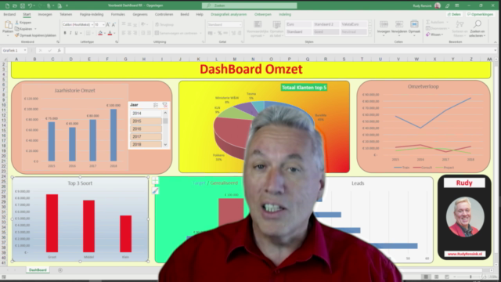
Task: Select the Goed cell style
Action: tap(326, 32)
